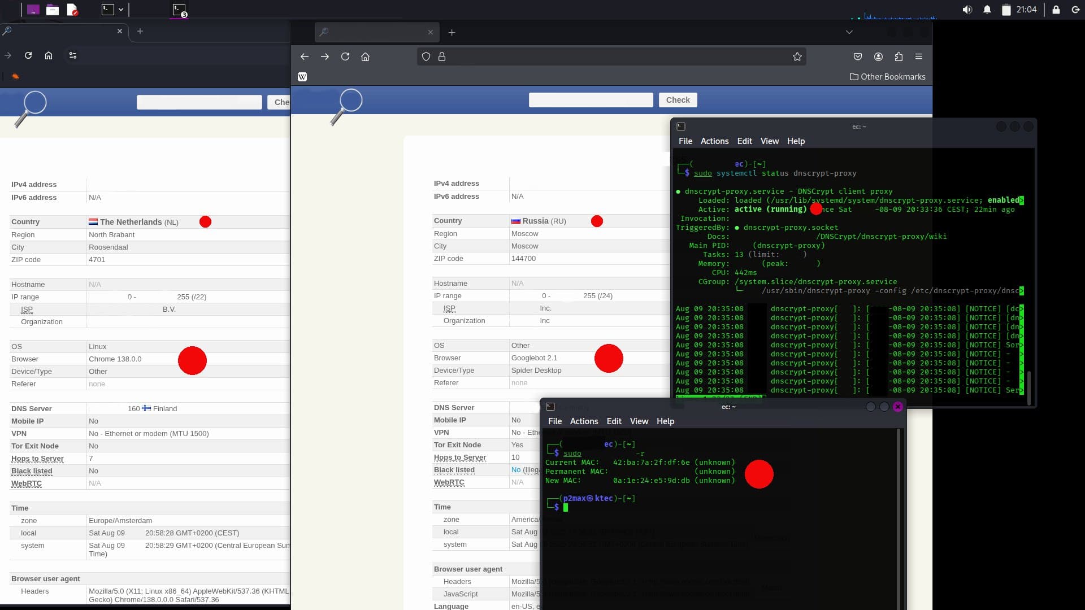Go back in the Firefox browser toolbar
This screenshot has height=610, width=1085.
click(305, 56)
